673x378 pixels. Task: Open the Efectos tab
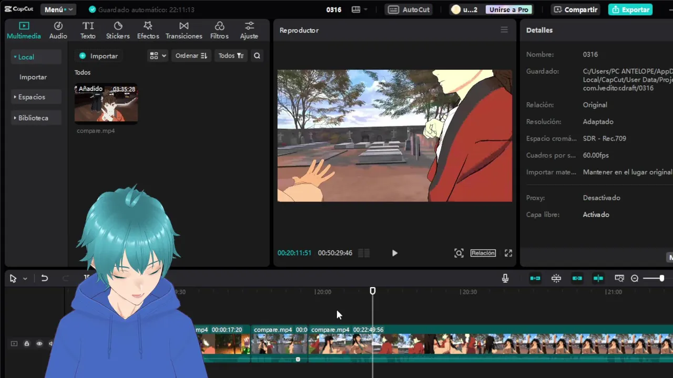[x=148, y=30]
